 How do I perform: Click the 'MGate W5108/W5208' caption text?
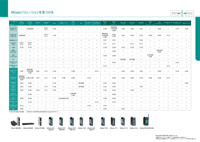[147, 128]
